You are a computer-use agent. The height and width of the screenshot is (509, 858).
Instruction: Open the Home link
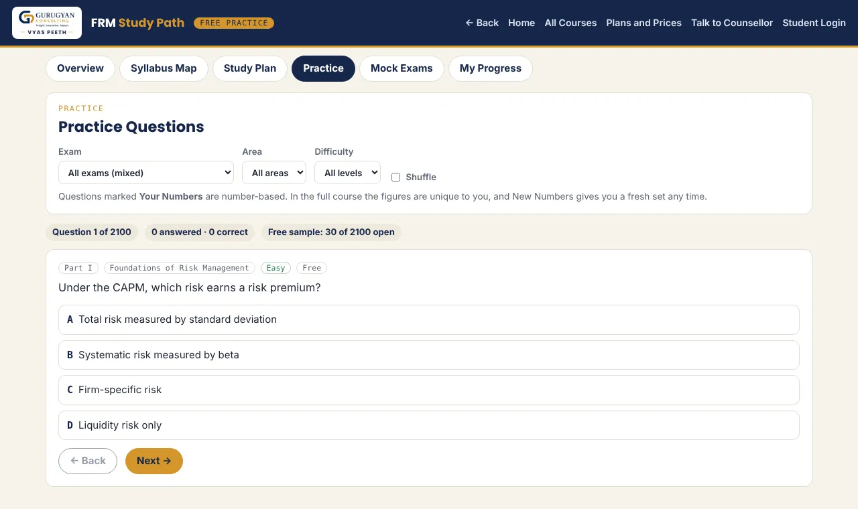[522, 23]
